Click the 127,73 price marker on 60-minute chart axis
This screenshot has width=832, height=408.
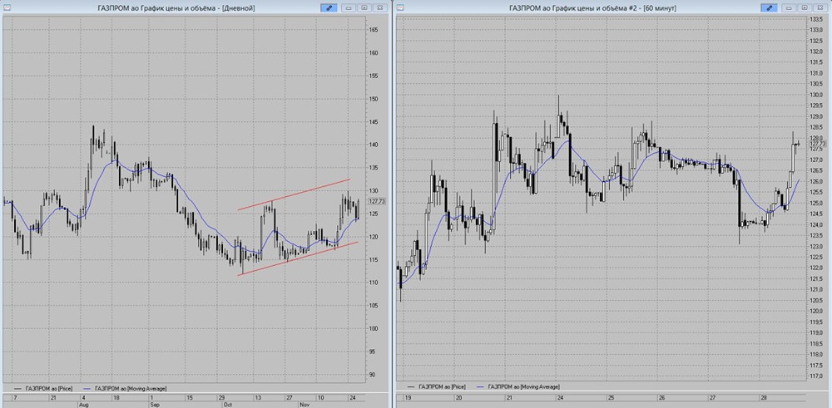point(817,144)
